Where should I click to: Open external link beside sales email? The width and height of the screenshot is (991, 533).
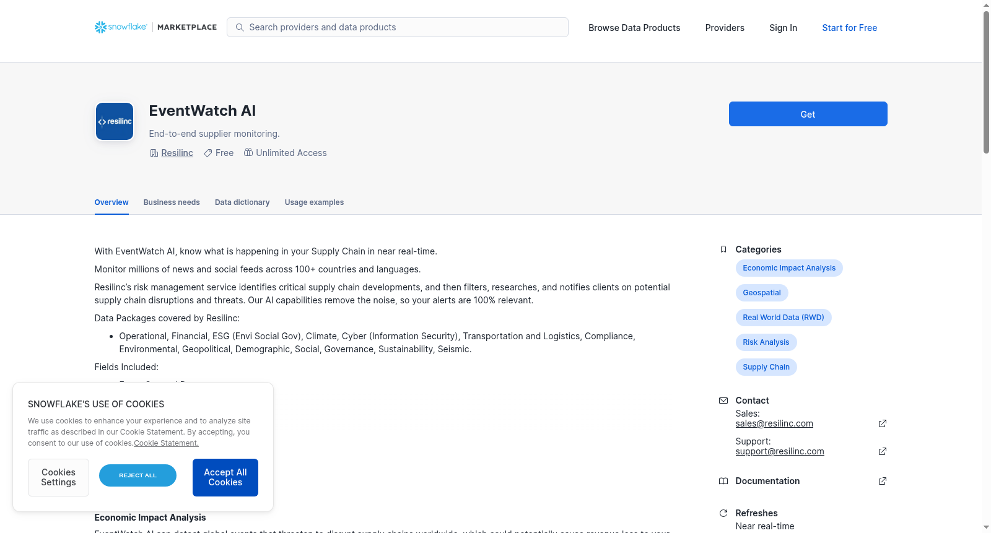click(883, 423)
